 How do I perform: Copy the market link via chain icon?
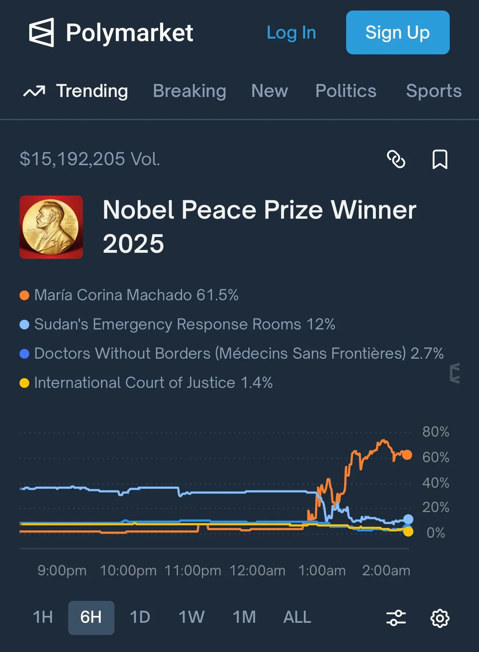[396, 159]
